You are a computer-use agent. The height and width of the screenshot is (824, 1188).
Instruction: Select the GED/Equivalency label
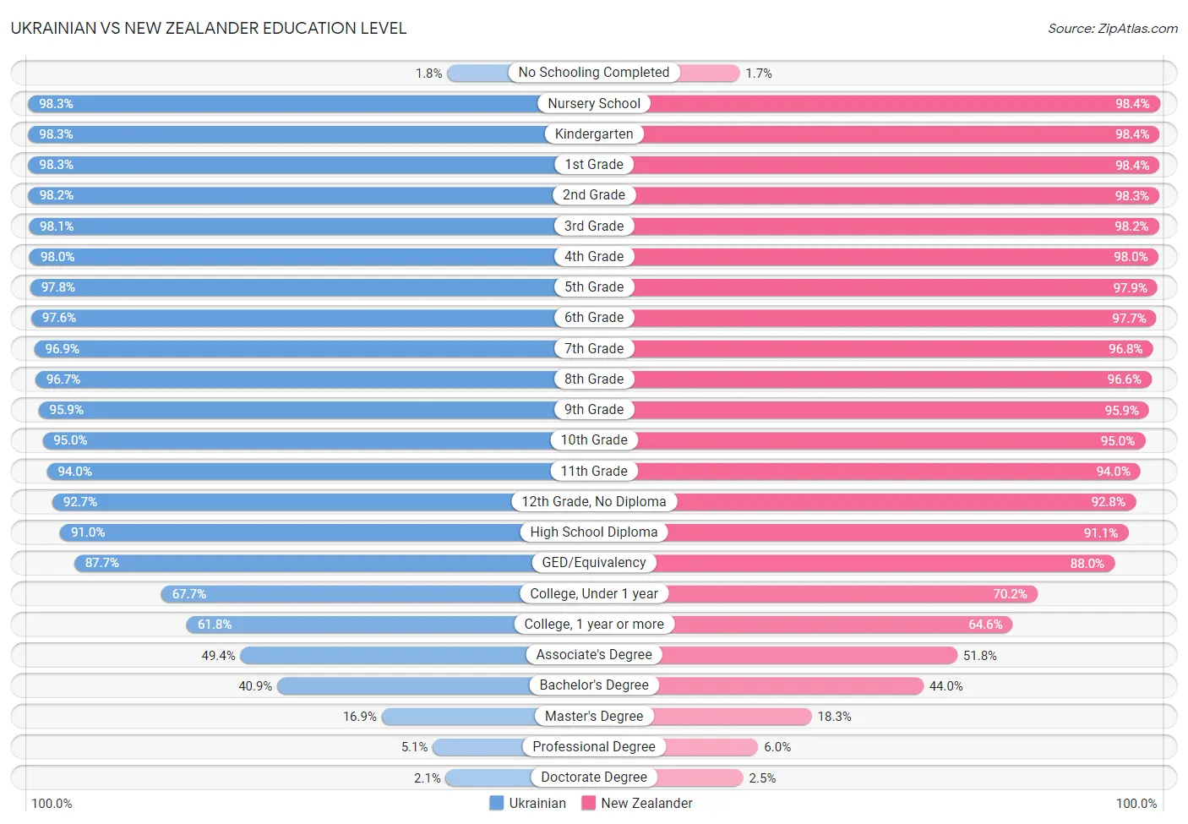(x=594, y=563)
